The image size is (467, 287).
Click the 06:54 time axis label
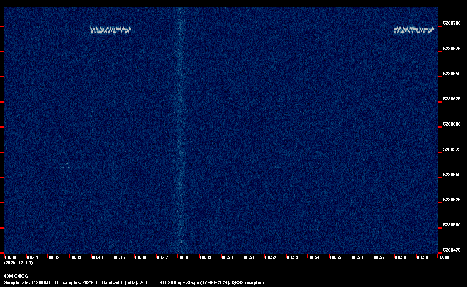(314, 257)
